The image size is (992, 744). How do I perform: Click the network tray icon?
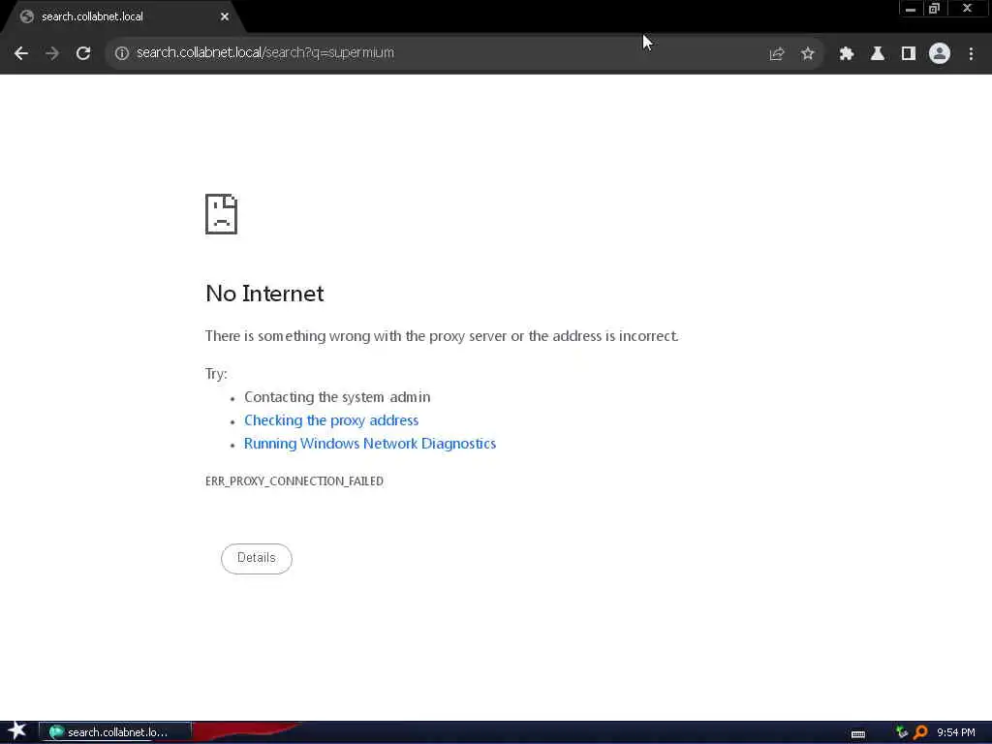click(902, 732)
